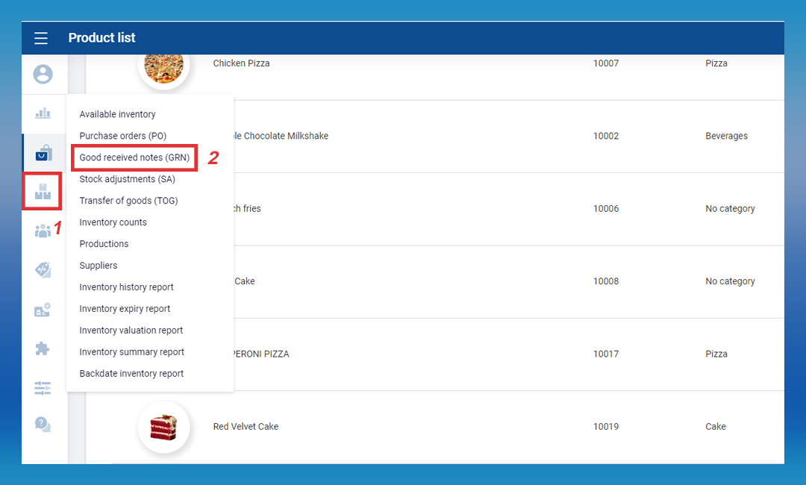Screen dimensions: 806x485
Task: Open the puzzle piece add-ons icon
Action: pyautogui.click(x=43, y=348)
